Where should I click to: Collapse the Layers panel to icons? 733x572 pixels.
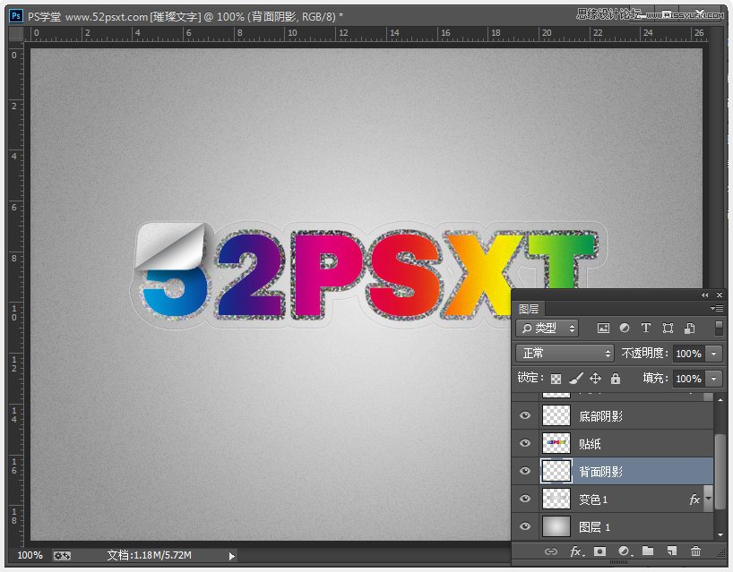[x=704, y=295]
